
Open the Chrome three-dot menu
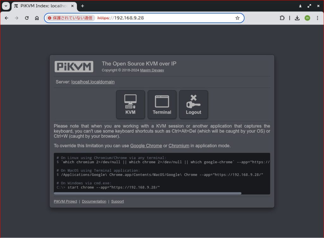coord(317,18)
